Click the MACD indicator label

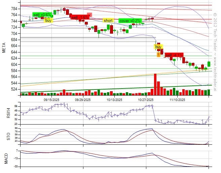click(x=6, y=158)
